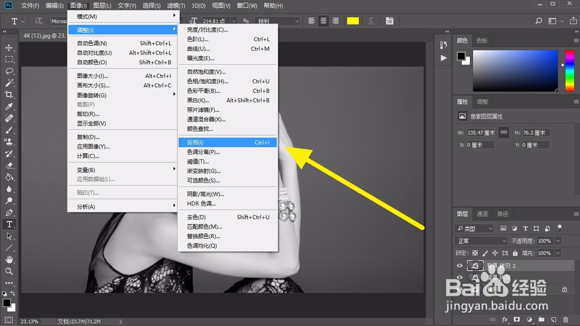Open the blend mode 正常 dropdown
The image size is (580, 326).
481,241
